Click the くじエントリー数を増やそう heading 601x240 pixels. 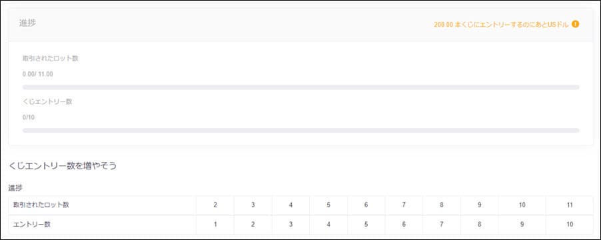click(x=63, y=166)
